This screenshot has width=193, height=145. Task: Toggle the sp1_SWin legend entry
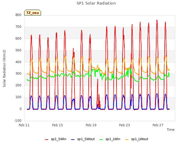(x=55, y=139)
